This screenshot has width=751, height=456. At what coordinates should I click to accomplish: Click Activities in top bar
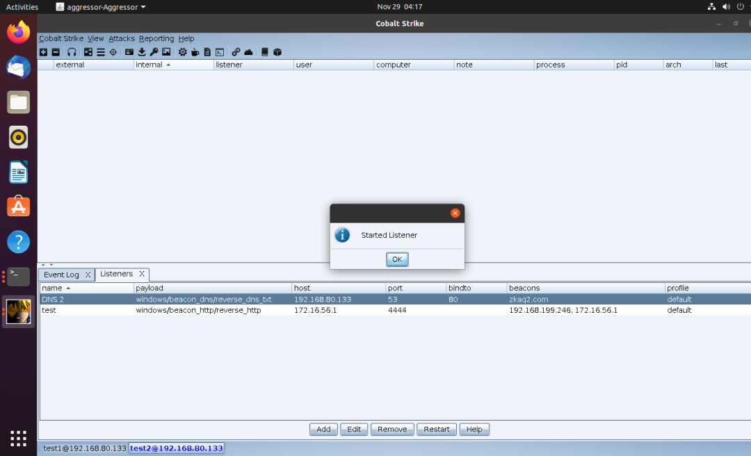pos(22,7)
